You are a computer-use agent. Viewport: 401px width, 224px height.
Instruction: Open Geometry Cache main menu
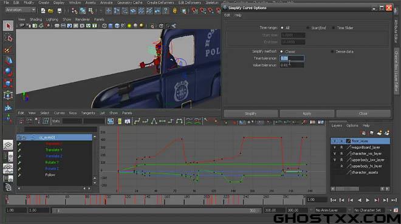(129, 2)
